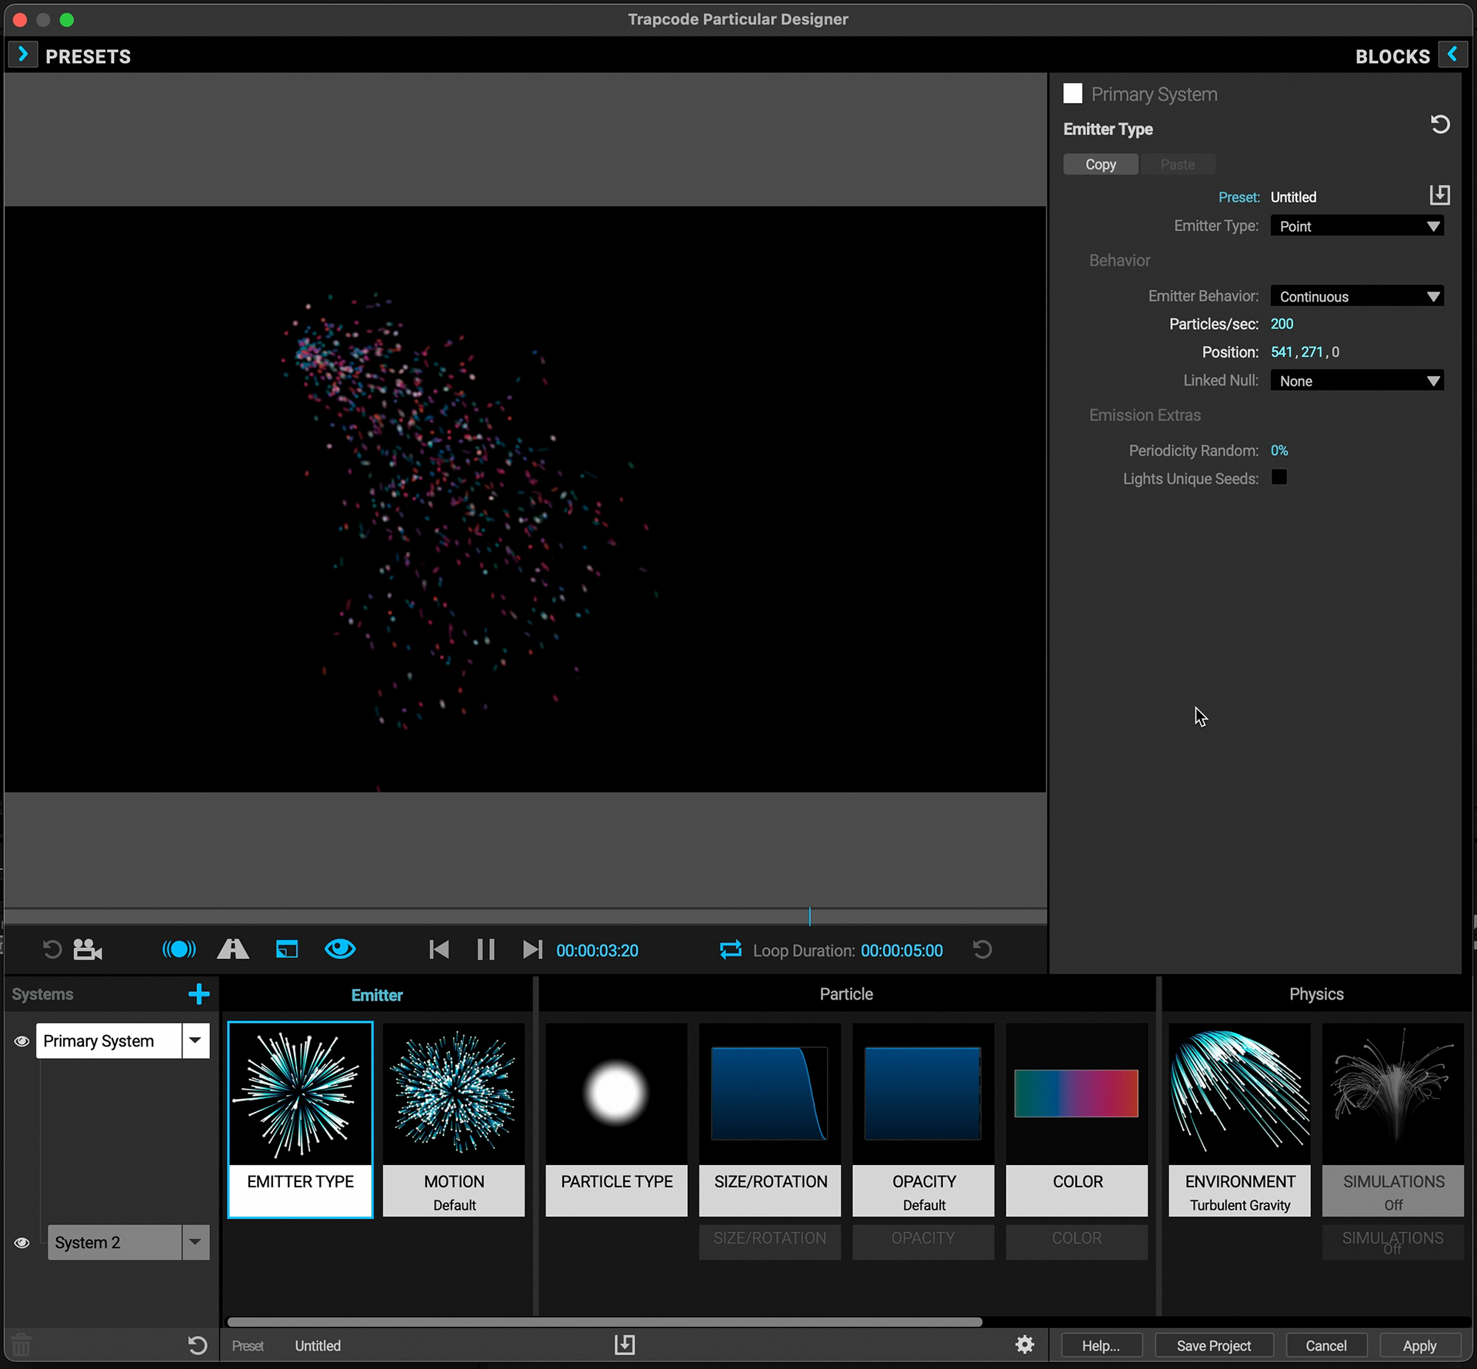Click the blue eye preview icon
Screen dimensions: 1477x1369
click(x=339, y=950)
